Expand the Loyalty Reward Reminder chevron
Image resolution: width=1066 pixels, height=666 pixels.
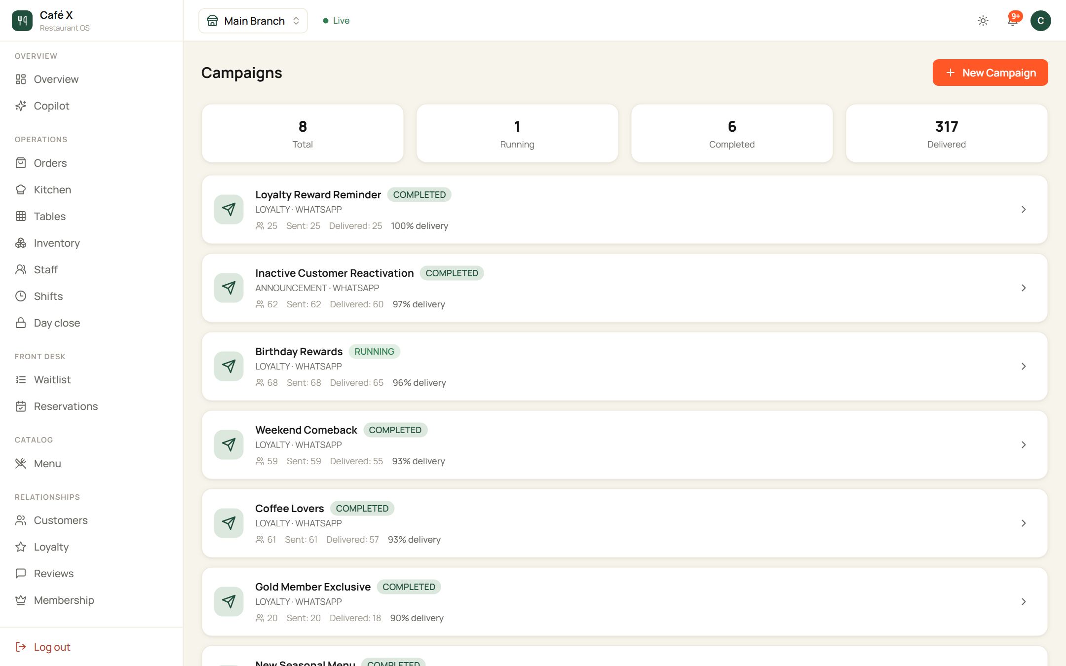pos(1024,210)
